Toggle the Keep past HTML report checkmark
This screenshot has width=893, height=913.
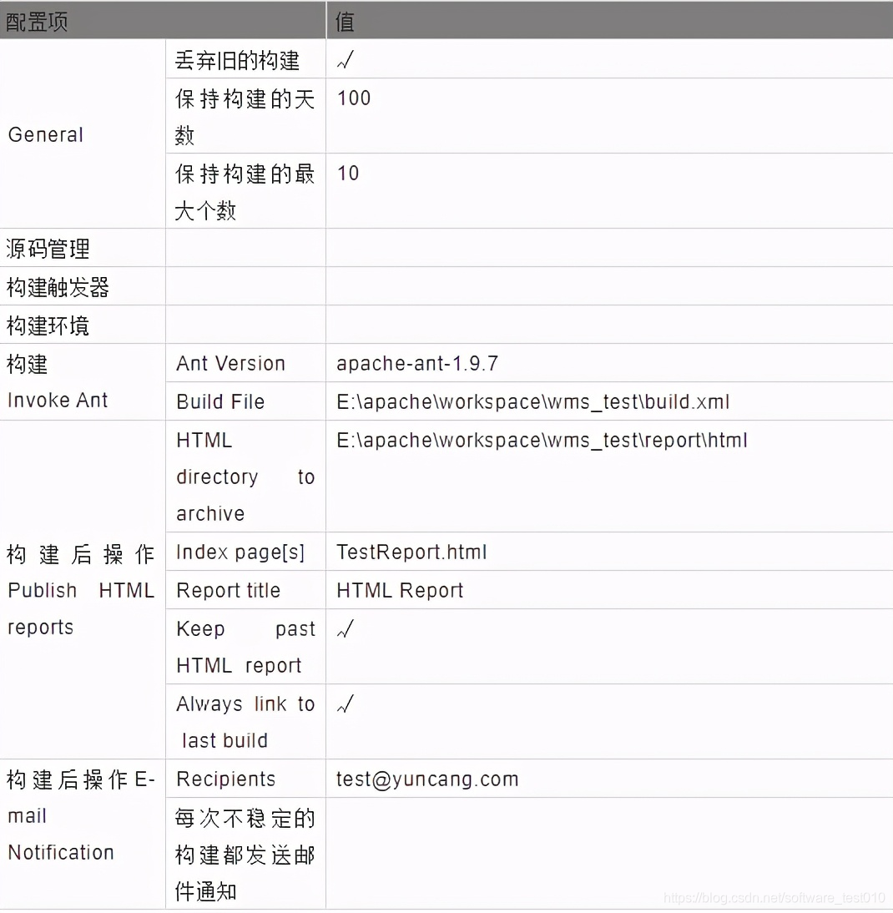tap(343, 628)
